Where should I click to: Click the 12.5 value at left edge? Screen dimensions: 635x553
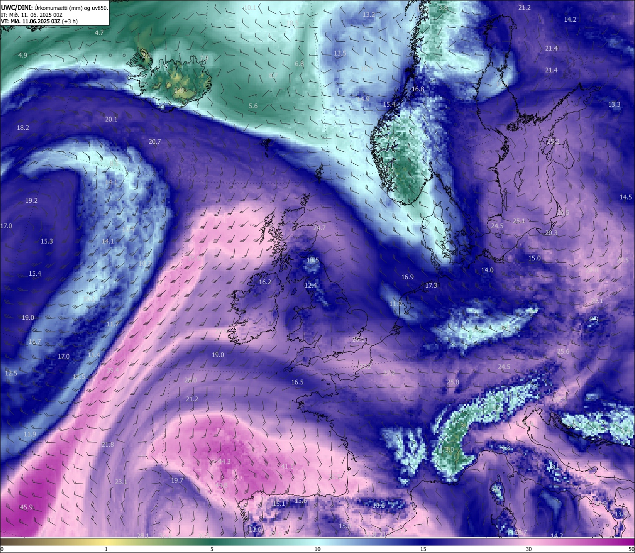(x=11, y=373)
